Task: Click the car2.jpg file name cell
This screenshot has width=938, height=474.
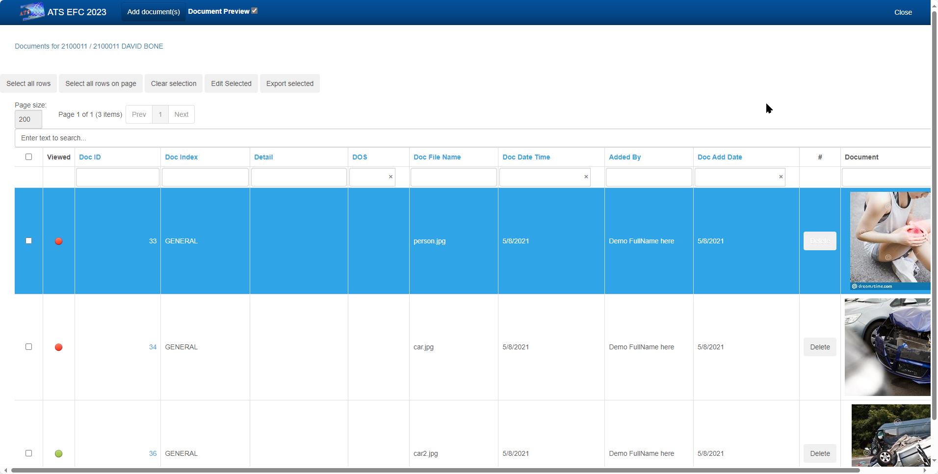Action: pyautogui.click(x=426, y=453)
